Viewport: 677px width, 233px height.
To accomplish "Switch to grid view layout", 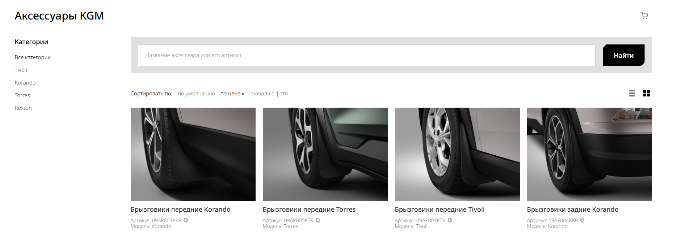I will pos(646,94).
